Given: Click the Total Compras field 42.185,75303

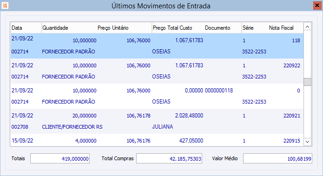Looking at the screenshot, I should tap(169, 158).
